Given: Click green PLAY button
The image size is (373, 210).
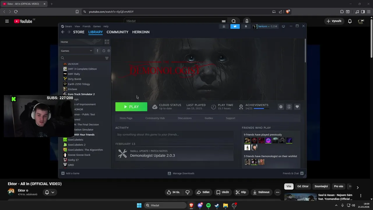Looking at the screenshot, I should click(131, 107).
